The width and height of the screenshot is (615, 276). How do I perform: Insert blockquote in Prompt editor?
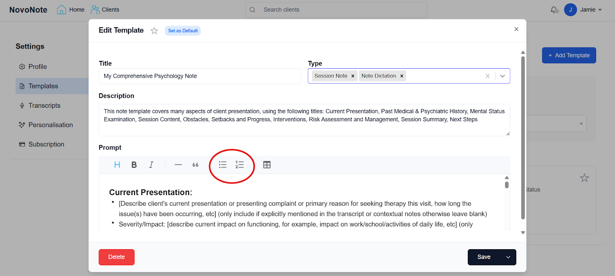coord(195,165)
